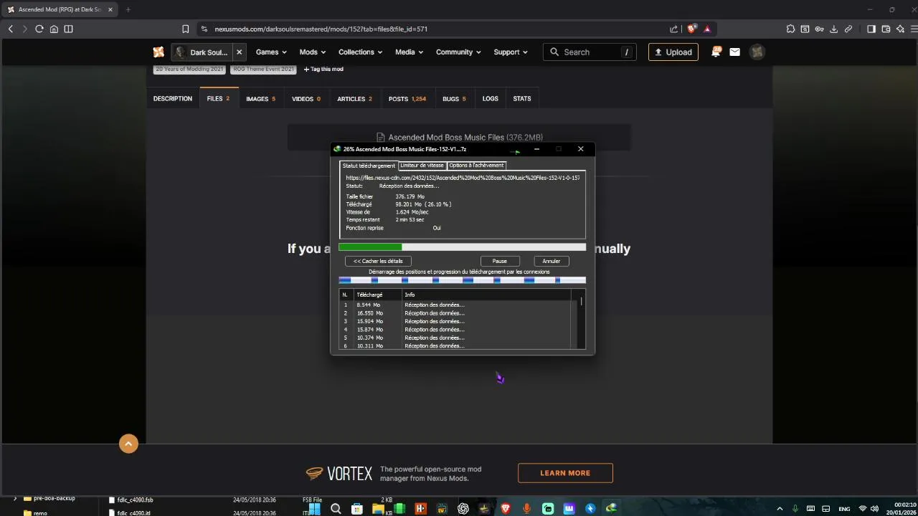Click the share icon in the address bar
Screen dimensions: 918x516
click(673, 29)
